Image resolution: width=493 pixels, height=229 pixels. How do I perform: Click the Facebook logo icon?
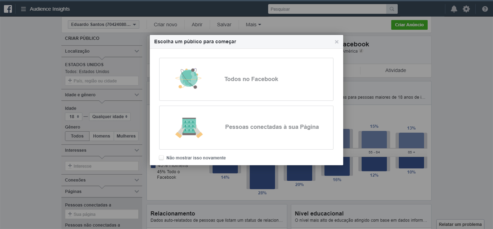click(8, 9)
